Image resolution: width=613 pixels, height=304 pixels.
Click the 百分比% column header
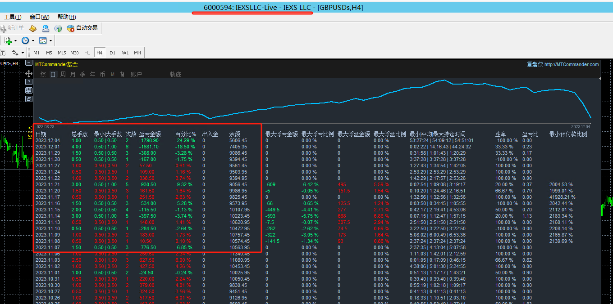[186, 134]
